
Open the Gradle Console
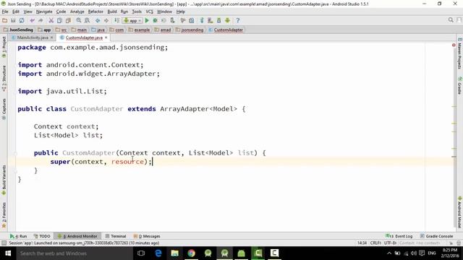(x=436, y=236)
